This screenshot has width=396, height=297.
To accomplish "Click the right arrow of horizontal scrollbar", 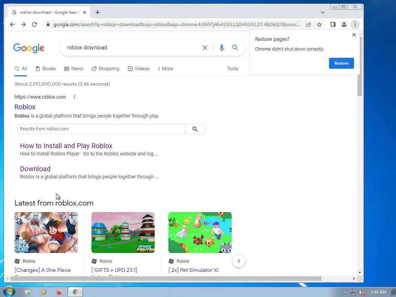I will (354, 278).
